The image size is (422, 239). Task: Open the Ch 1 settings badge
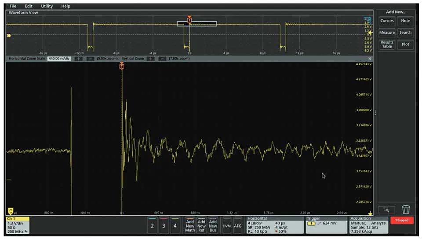point(18,224)
